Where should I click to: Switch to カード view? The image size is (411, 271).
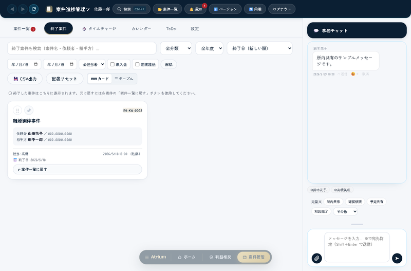[x=100, y=79]
